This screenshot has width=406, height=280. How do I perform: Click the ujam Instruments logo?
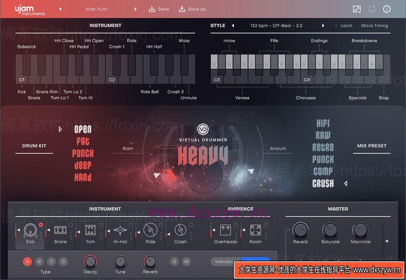[x=30, y=10]
